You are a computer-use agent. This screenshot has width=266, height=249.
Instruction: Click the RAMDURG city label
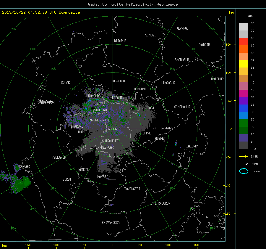94,96
